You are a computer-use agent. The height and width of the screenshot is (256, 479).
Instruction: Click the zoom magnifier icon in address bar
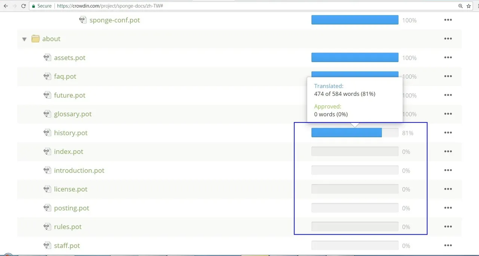pyautogui.click(x=460, y=6)
